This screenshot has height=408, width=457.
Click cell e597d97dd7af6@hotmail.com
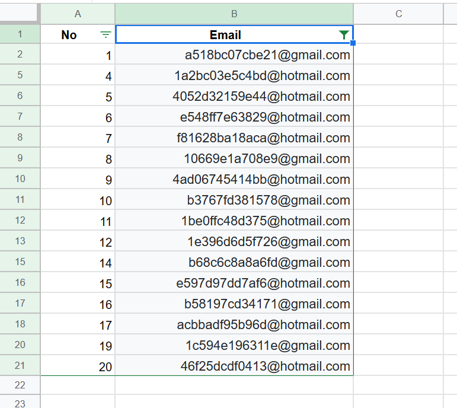234,282
